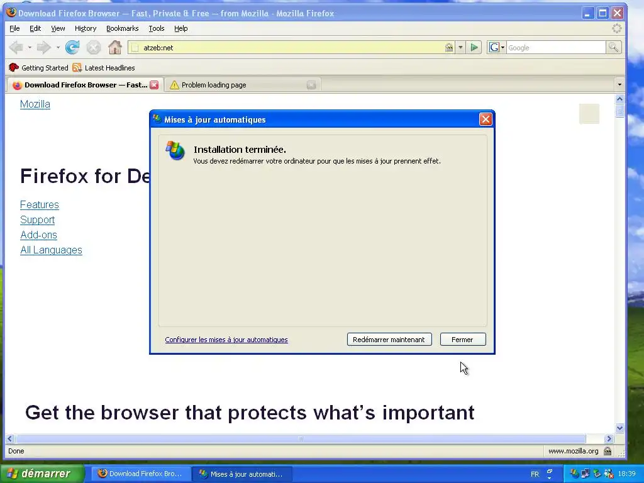
Task: Open the Features link
Action: [x=40, y=205]
